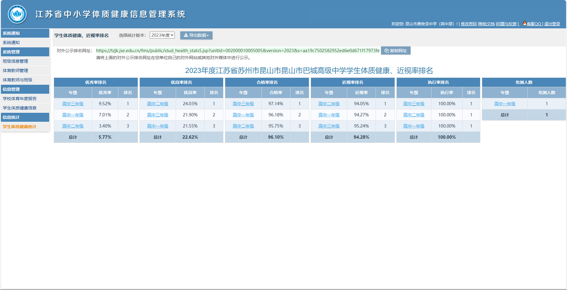567x290 pixels.
Task: Select 系统通知 sidebar item
Action: point(25,43)
